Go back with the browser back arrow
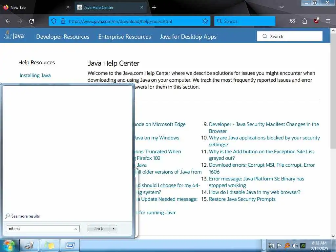Screen dimensions: 336x252 [8, 21]
